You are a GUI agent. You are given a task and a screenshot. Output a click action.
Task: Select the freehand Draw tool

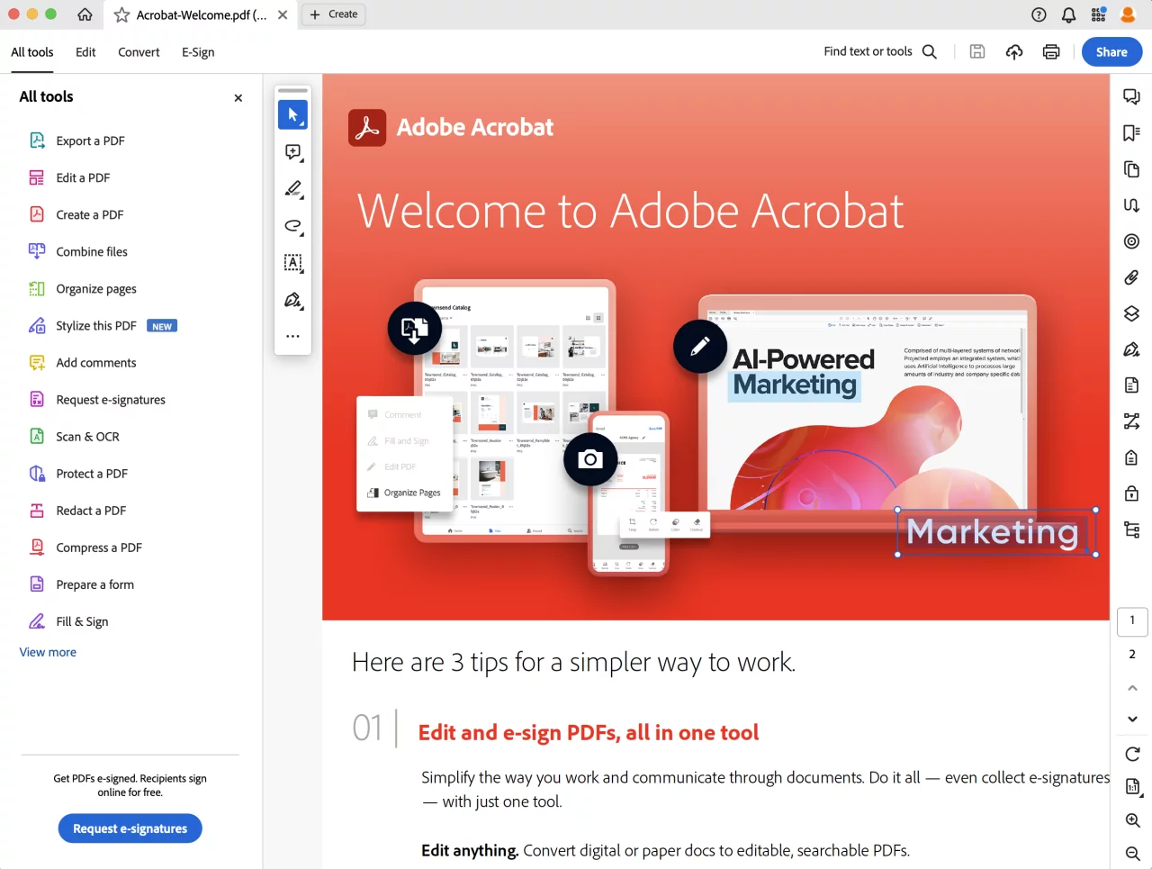click(x=292, y=226)
